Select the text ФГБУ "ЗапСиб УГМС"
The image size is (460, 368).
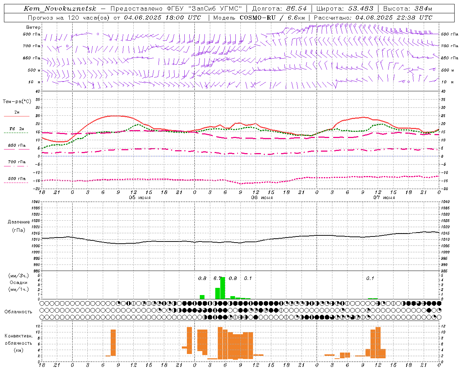tap(204, 9)
